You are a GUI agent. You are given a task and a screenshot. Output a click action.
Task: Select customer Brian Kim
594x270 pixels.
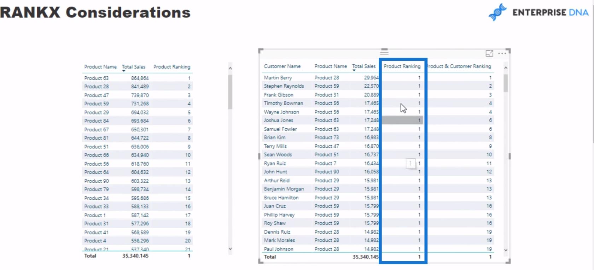point(275,137)
